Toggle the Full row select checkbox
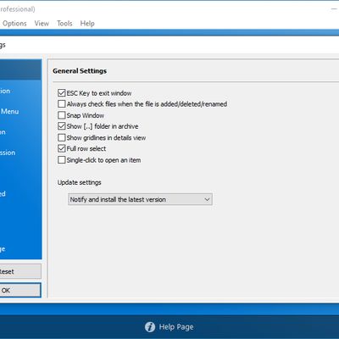The image size is (339, 339). coord(62,148)
